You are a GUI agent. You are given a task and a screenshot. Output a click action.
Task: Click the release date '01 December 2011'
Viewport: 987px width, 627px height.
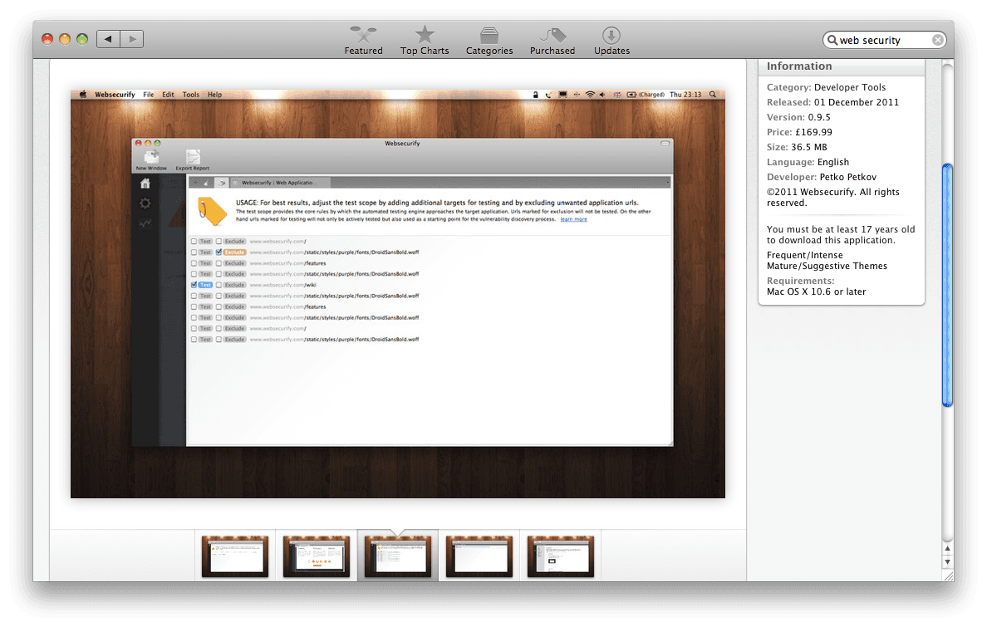coord(856,103)
